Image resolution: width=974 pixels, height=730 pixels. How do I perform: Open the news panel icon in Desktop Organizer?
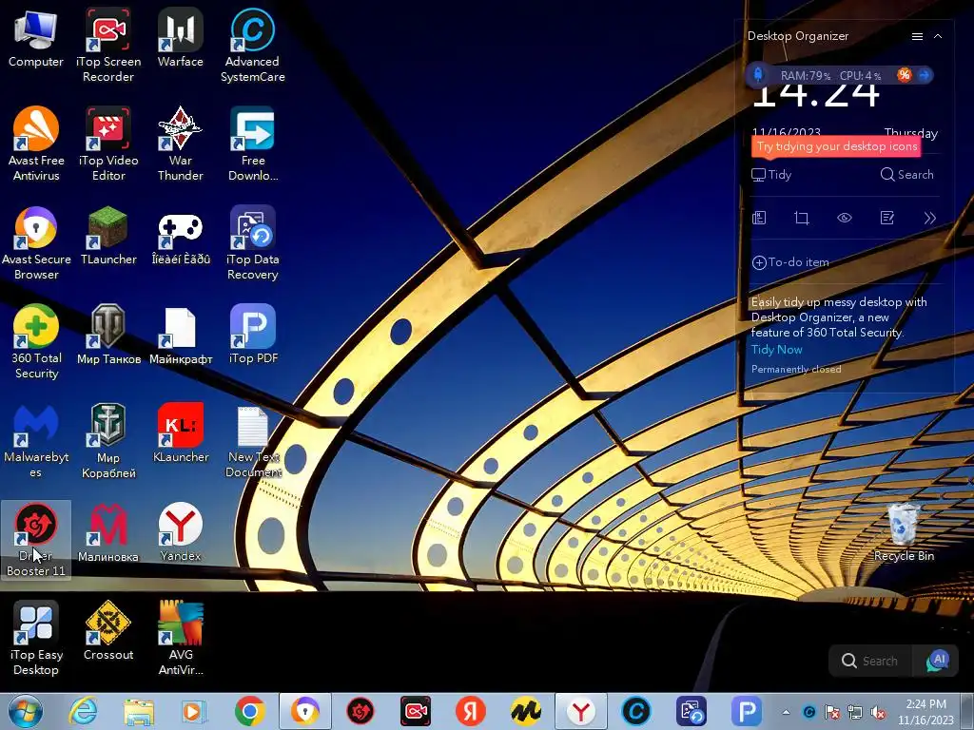click(x=759, y=218)
